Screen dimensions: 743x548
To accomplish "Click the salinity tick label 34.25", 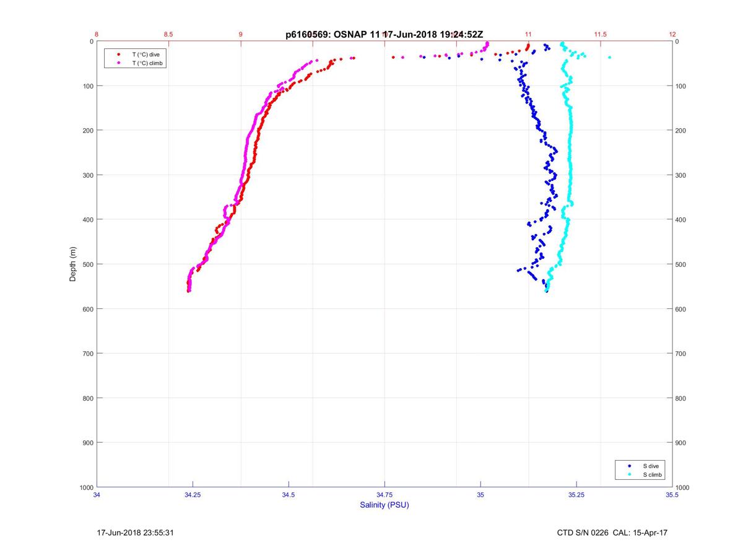I will 193,495.
